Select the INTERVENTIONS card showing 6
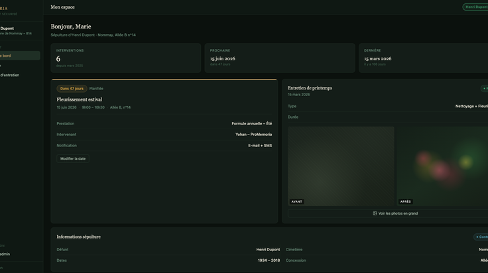The image size is (488, 273). point(126,58)
